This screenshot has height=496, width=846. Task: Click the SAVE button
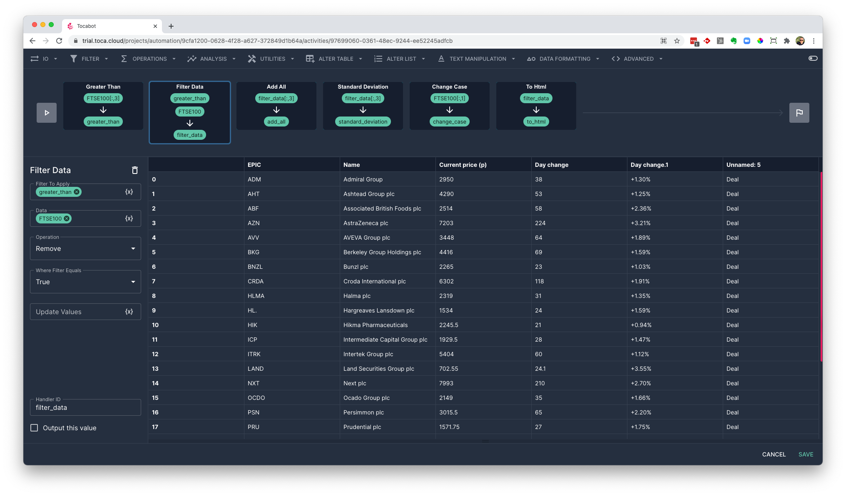coord(806,454)
